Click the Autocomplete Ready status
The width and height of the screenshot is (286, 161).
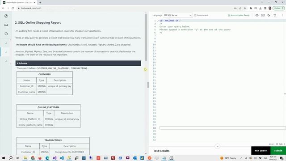239,15
